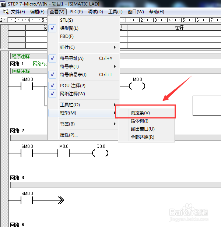Click the STEP 7-Micro/WIN title bar icon

(x=3, y=4)
